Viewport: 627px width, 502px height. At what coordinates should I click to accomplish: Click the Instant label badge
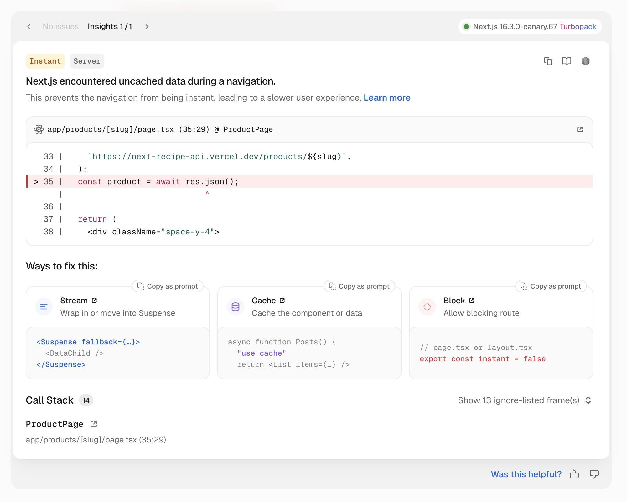[x=45, y=61]
